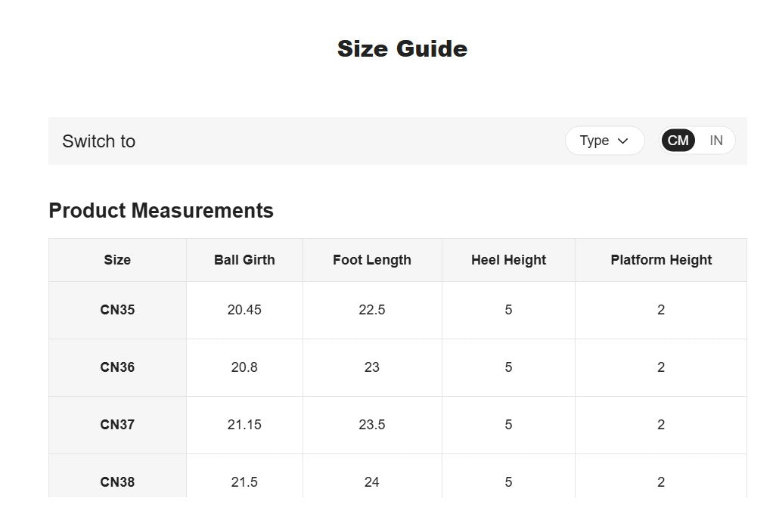Click the Size column header
This screenshot has width=779, height=523.
pyautogui.click(x=117, y=260)
